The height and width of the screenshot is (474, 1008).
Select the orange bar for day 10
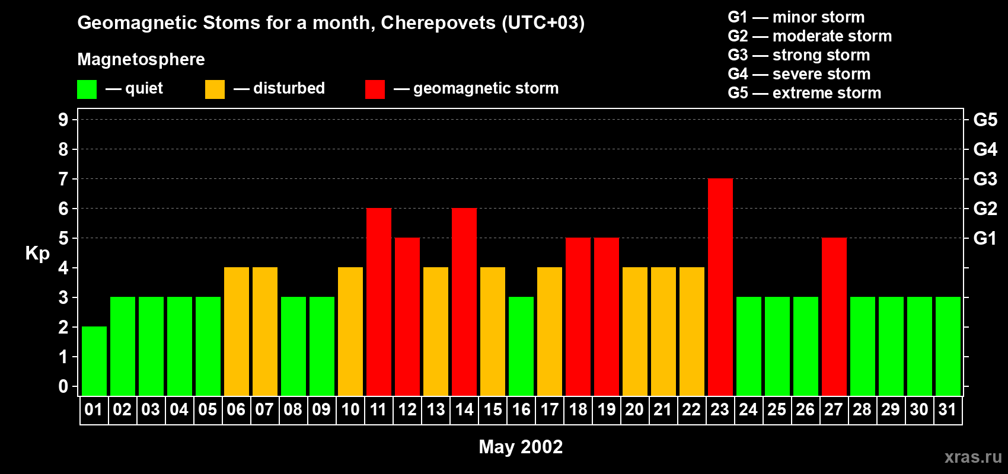pos(350,331)
